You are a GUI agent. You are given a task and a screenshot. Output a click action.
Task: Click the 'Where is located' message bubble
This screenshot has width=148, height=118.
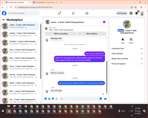(57, 73)
